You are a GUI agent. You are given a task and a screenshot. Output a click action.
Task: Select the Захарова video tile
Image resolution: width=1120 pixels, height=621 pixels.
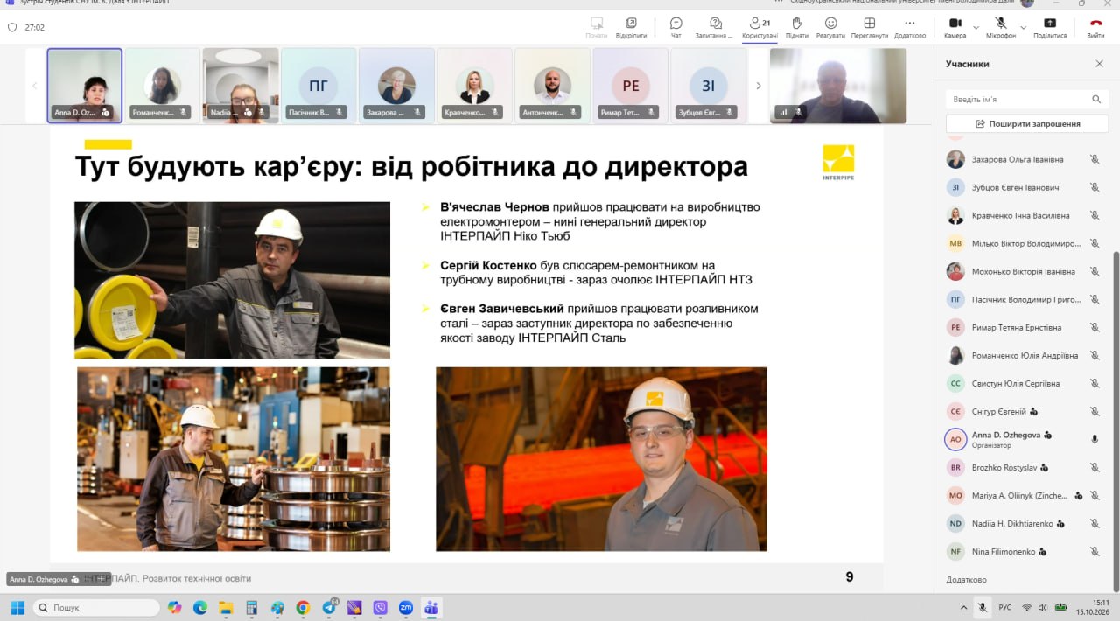(x=396, y=85)
